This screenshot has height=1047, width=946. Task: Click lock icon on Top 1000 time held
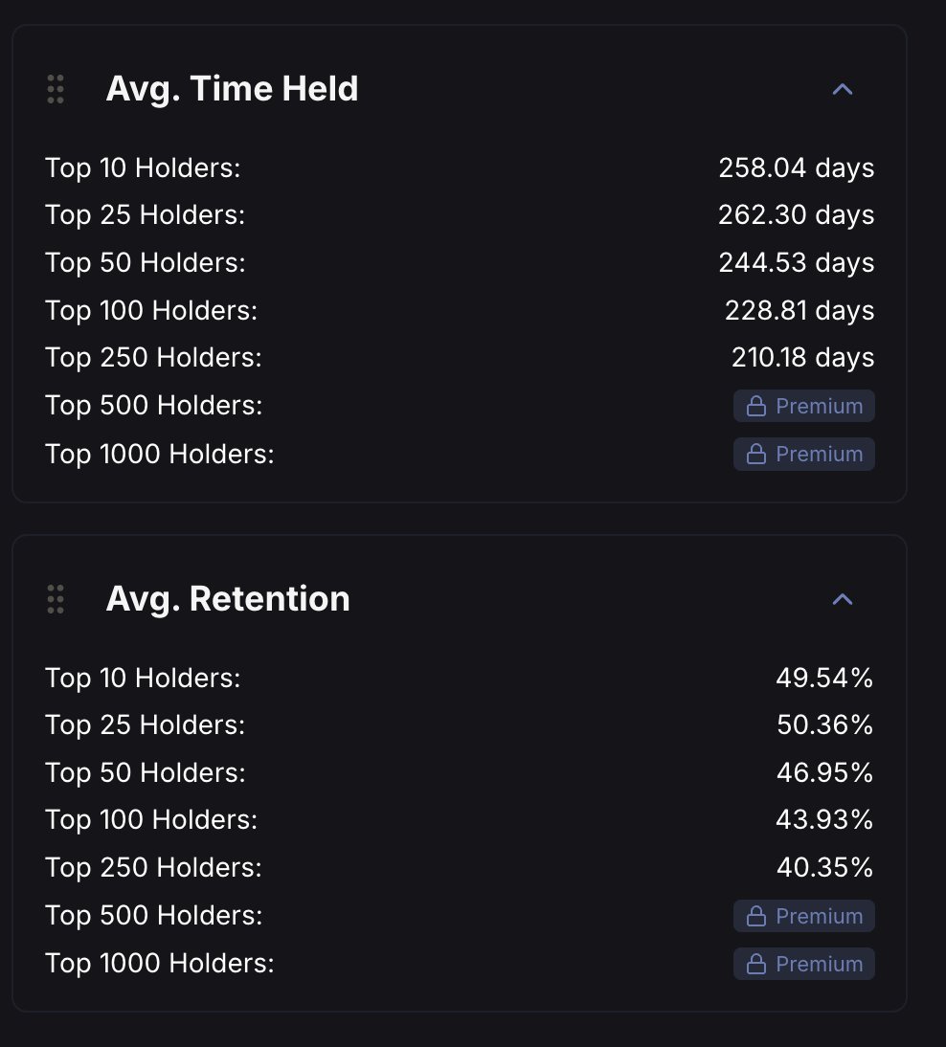756,454
